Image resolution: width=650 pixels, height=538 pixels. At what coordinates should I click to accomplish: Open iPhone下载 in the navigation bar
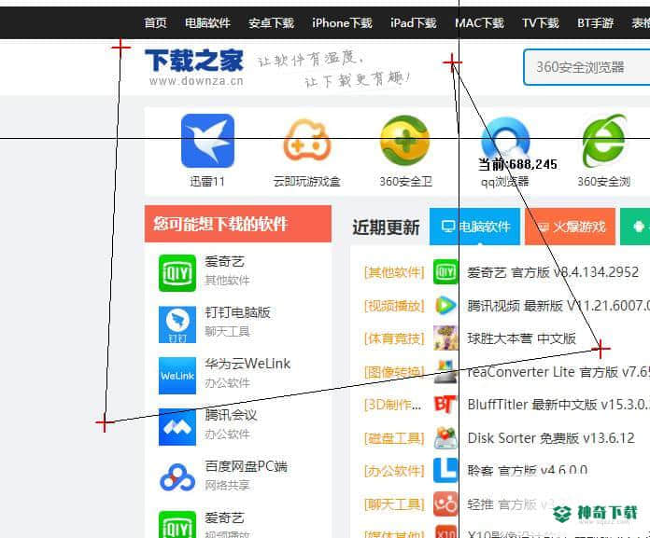pyautogui.click(x=342, y=22)
